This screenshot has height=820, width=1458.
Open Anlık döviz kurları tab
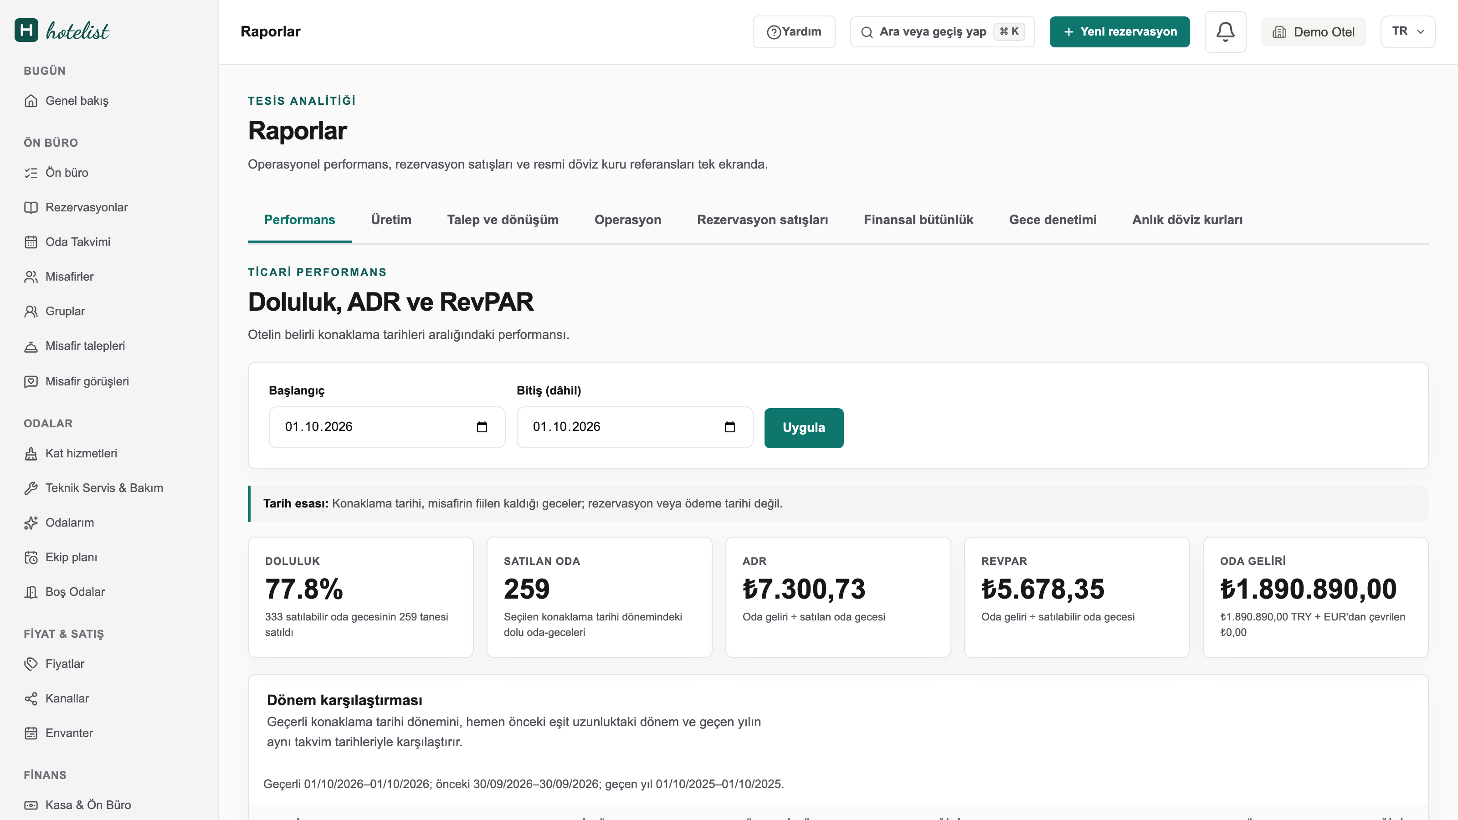click(x=1187, y=220)
